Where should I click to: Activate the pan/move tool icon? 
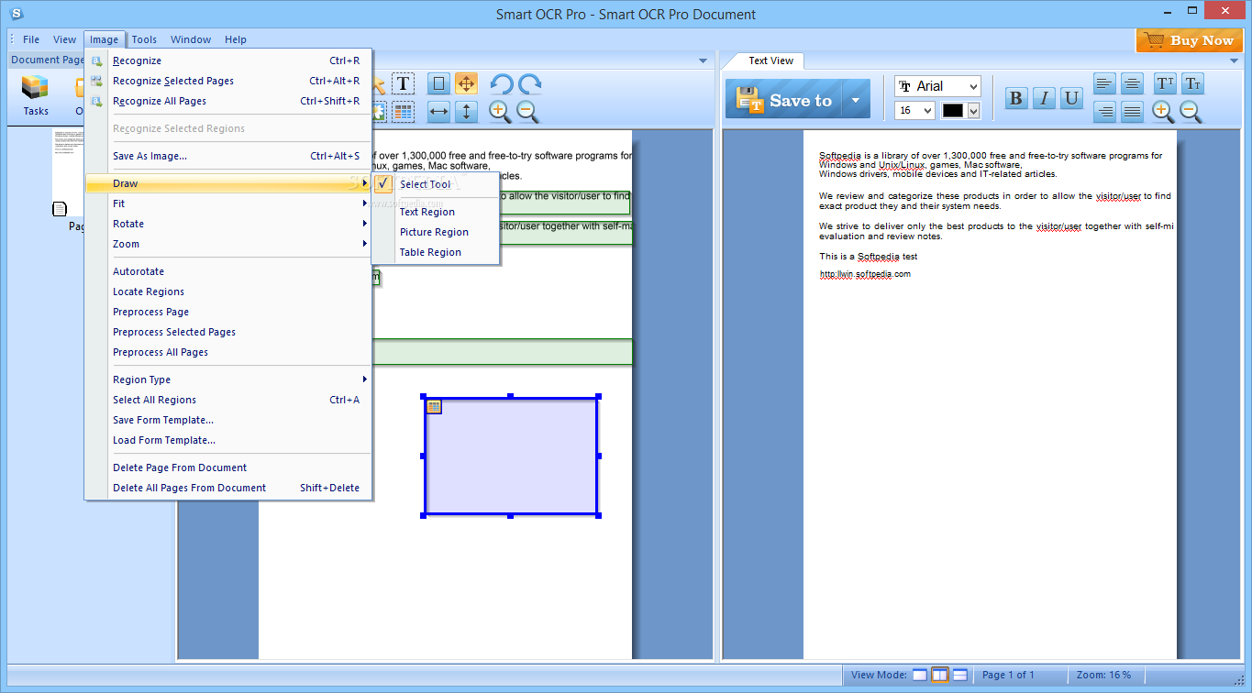click(466, 84)
